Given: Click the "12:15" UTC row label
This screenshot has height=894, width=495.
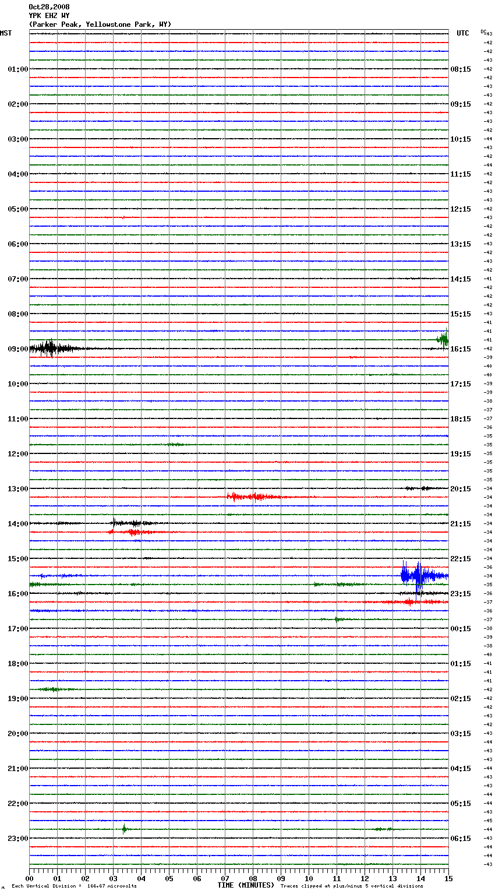Looking at the screenshot, I should tap(461, 209).
